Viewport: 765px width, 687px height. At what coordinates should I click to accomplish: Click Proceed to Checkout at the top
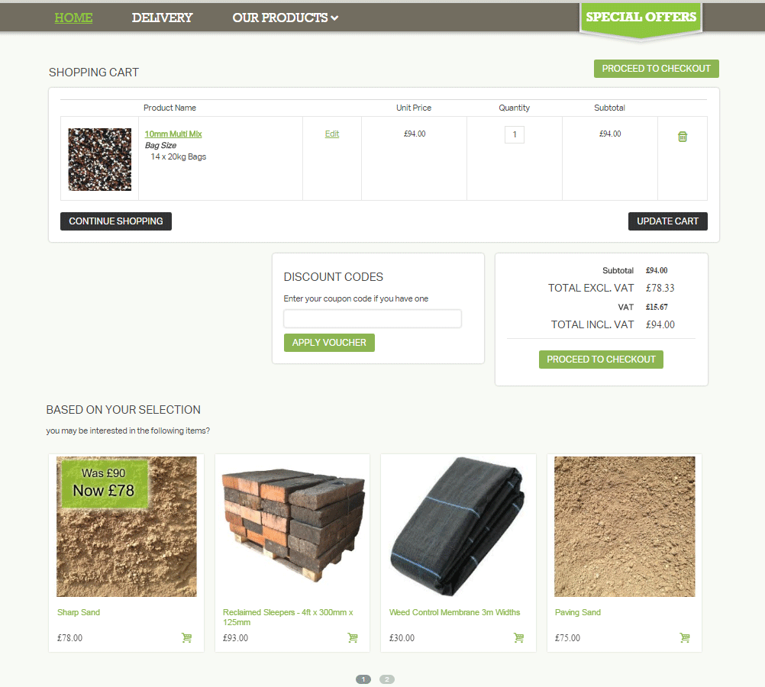(656, 68)
